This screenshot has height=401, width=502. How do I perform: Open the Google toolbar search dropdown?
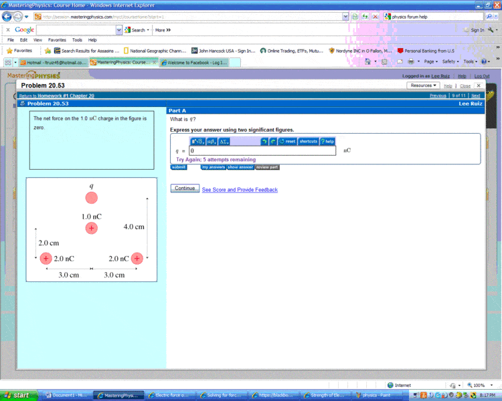click(x=119, y=30)
